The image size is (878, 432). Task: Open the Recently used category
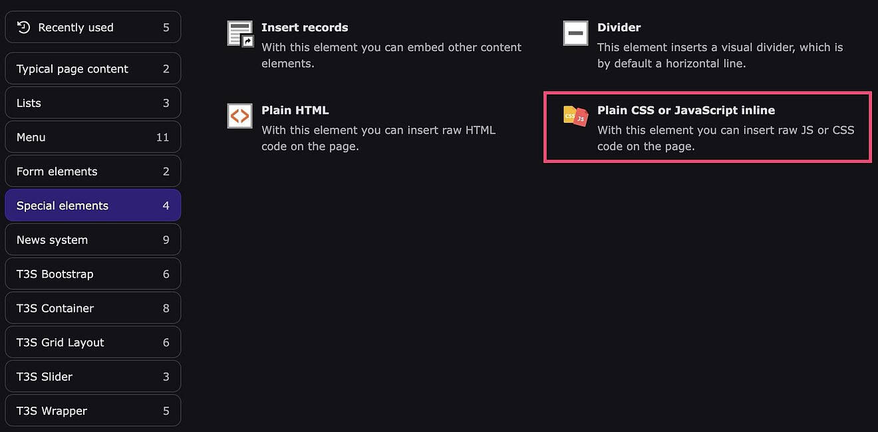(x=92, y=27)
